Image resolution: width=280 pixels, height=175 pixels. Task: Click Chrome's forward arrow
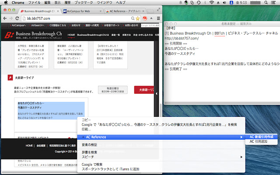click(x=11, y=18)
